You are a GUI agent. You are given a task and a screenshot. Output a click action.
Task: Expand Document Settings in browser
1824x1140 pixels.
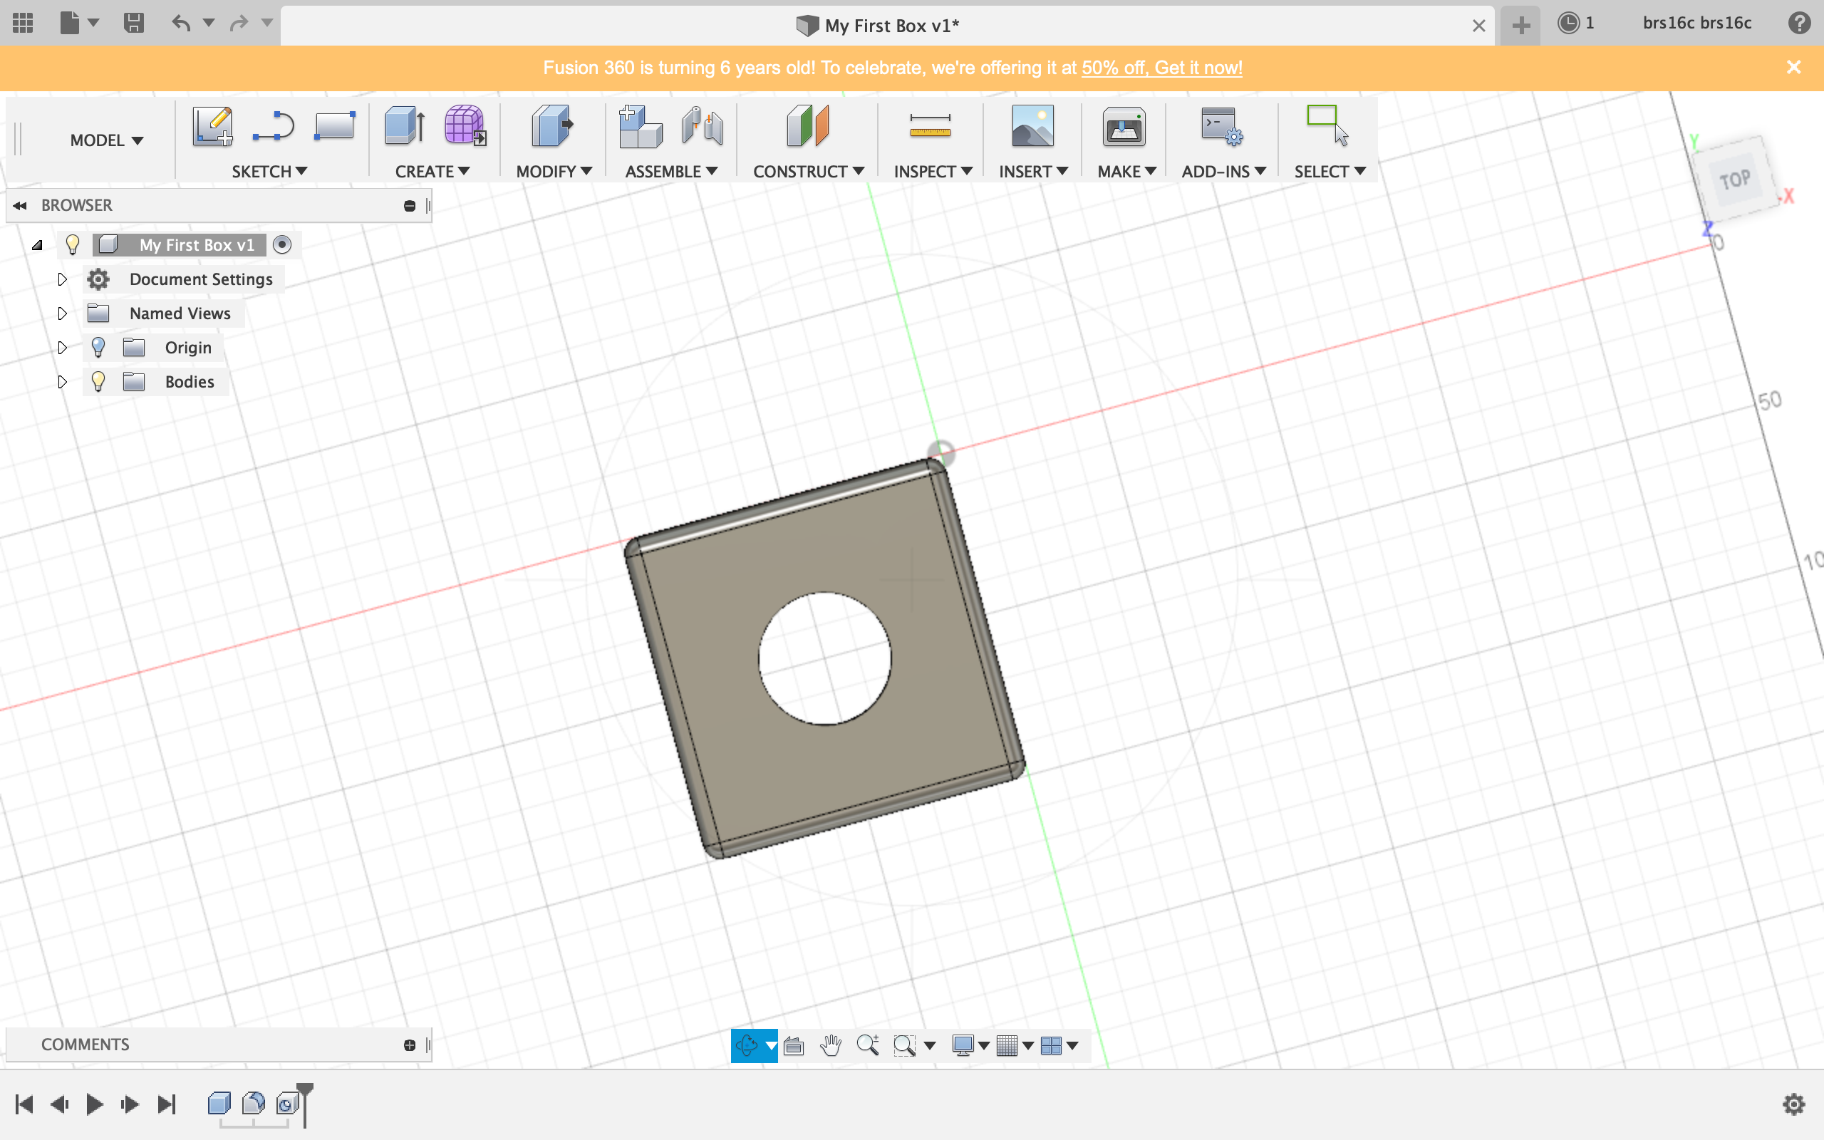click(63, 280)
